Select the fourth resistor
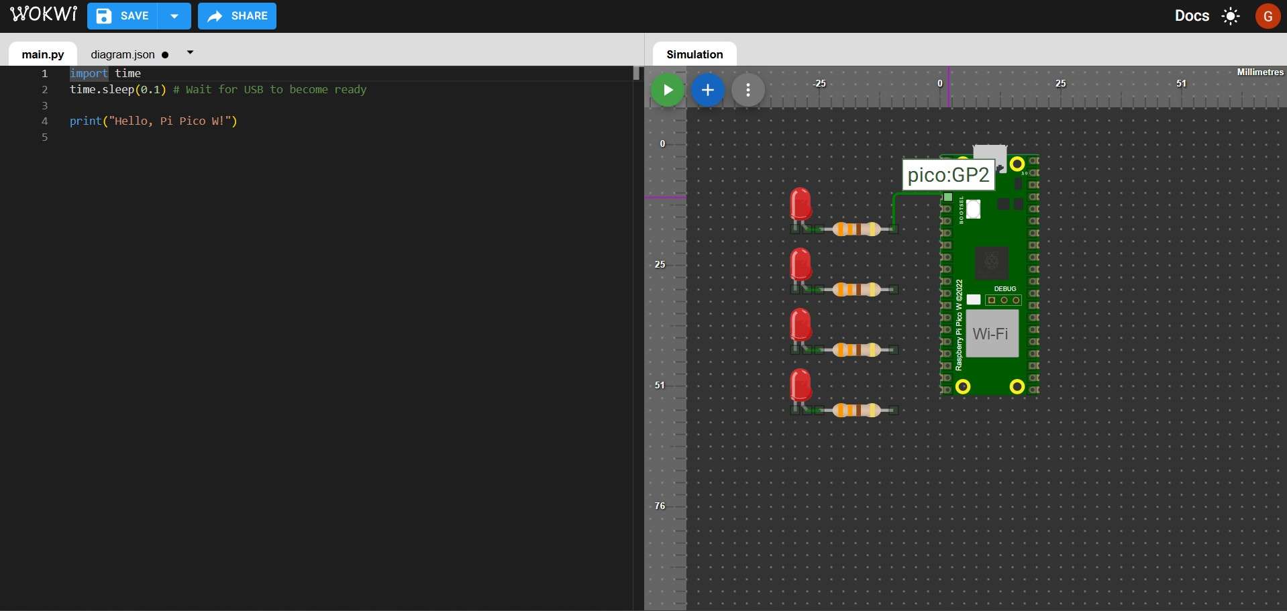The height and width of the screenshot is (611, 1287). 856,410
